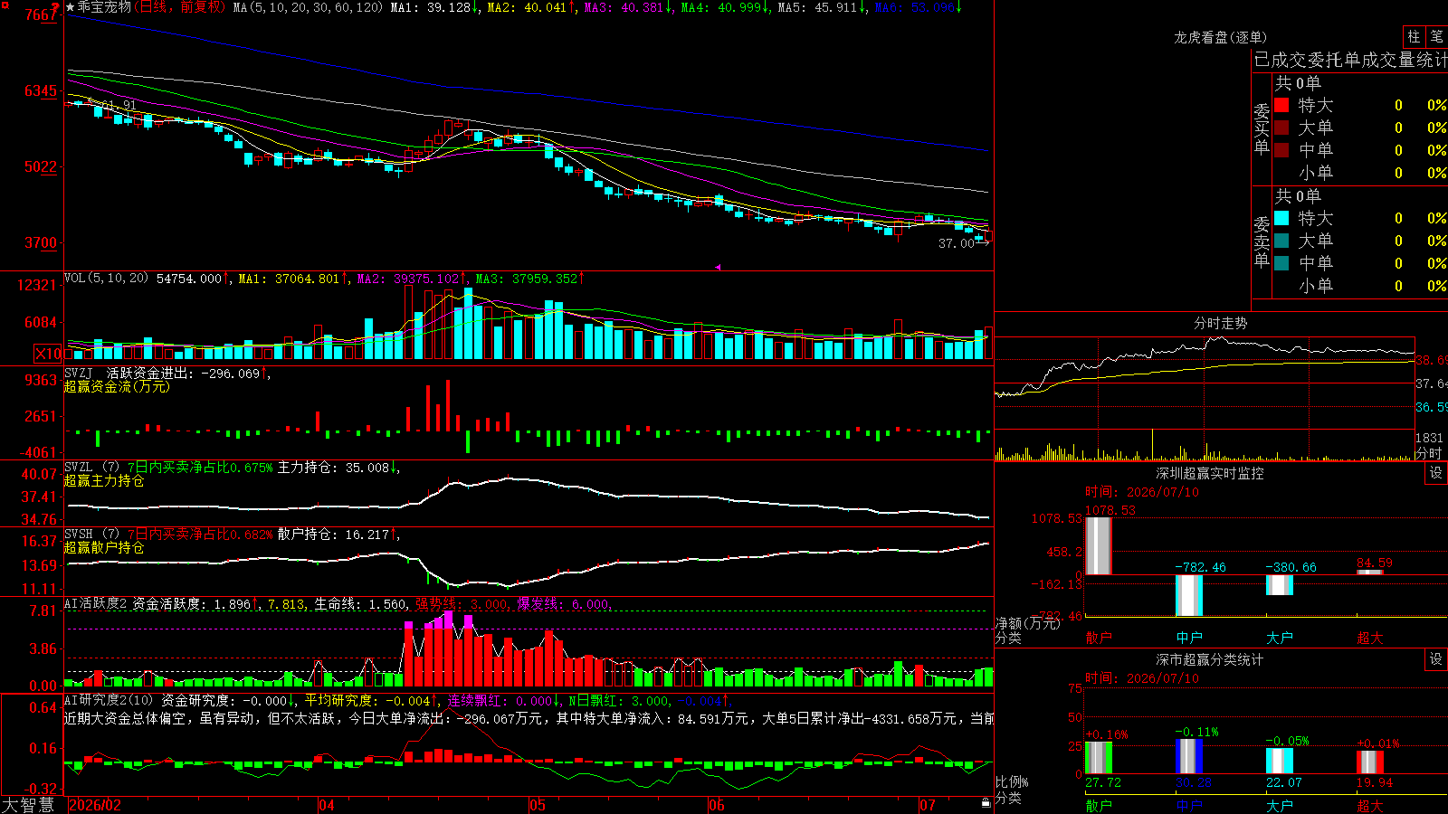Select the 06 month timeline marker

pos(717,805)
